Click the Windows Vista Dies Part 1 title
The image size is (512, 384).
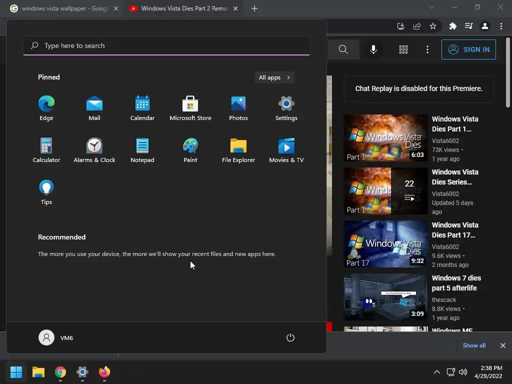click(x=455, y=124)
